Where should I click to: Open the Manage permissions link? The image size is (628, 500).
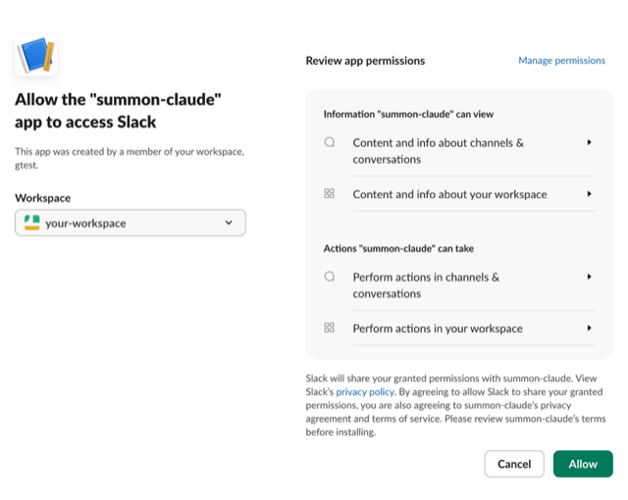561,61
